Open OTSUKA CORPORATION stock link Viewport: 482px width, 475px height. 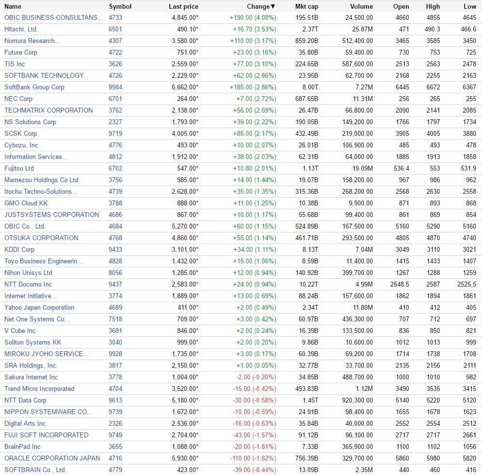click(41, 238)
